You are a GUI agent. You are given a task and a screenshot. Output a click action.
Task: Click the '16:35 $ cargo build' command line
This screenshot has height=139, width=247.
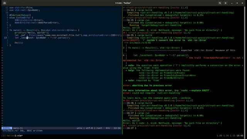[137, 35]
